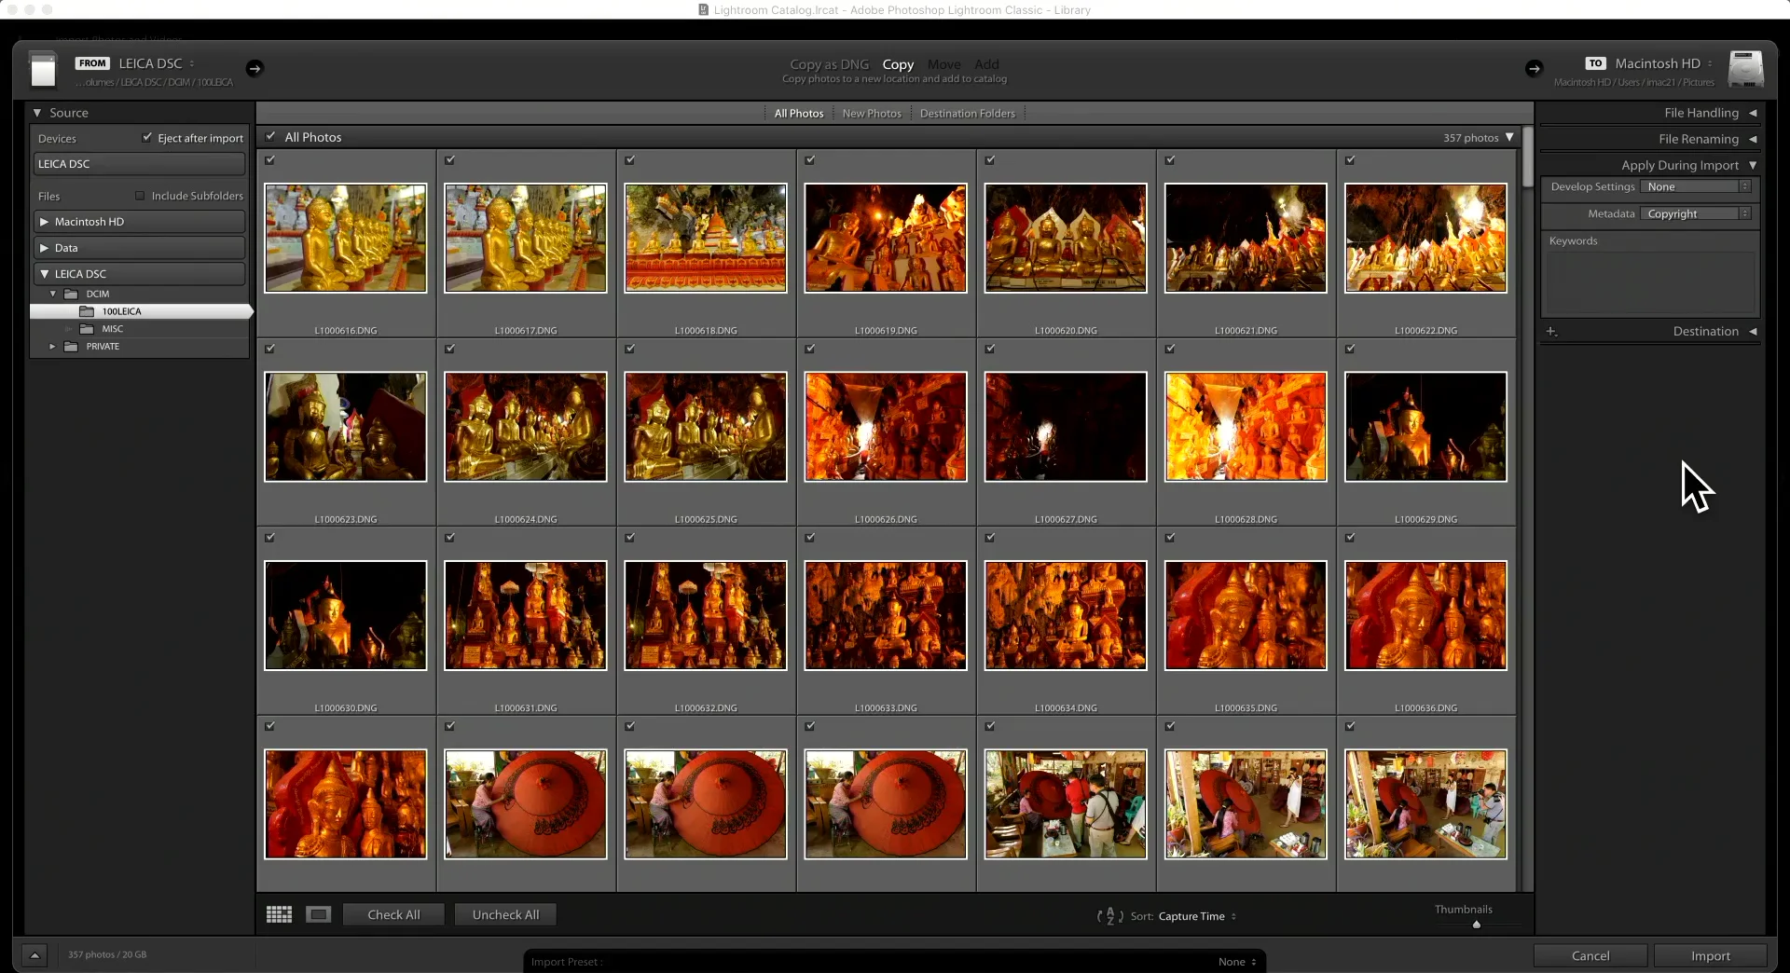Image resolution: width=1790 pixels, height=973 pixels.
Task: Adjust the Thumbnails size slider
Action: (1477, 925)
